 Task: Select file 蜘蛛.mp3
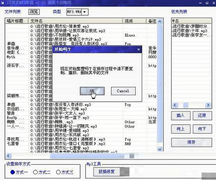click(x=51, y=122)
